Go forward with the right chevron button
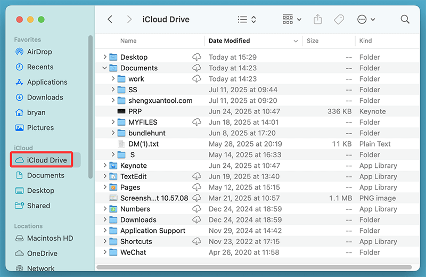The width and height of the screenshot is (426, 277). pos(129,19)
